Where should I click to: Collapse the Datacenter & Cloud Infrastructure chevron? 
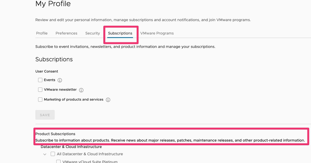tap(45, 154)
